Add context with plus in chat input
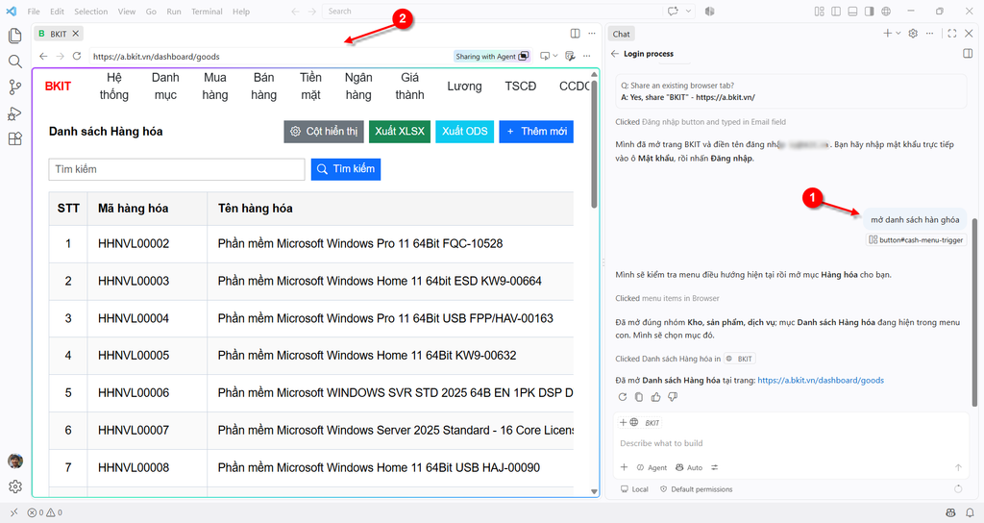The image size is (984, 523). tap(624, 467)
